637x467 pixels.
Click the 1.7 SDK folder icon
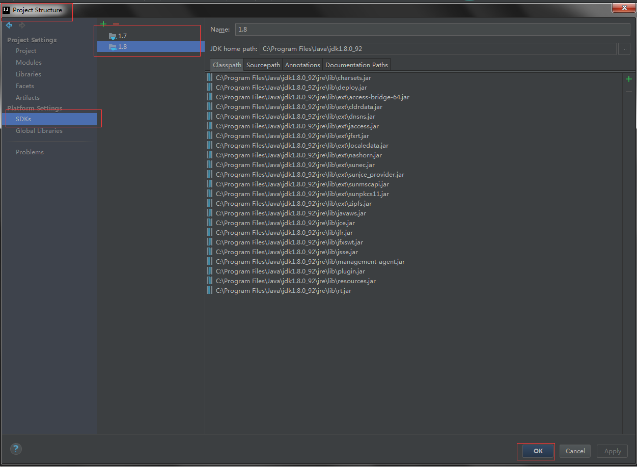(113, 36)
